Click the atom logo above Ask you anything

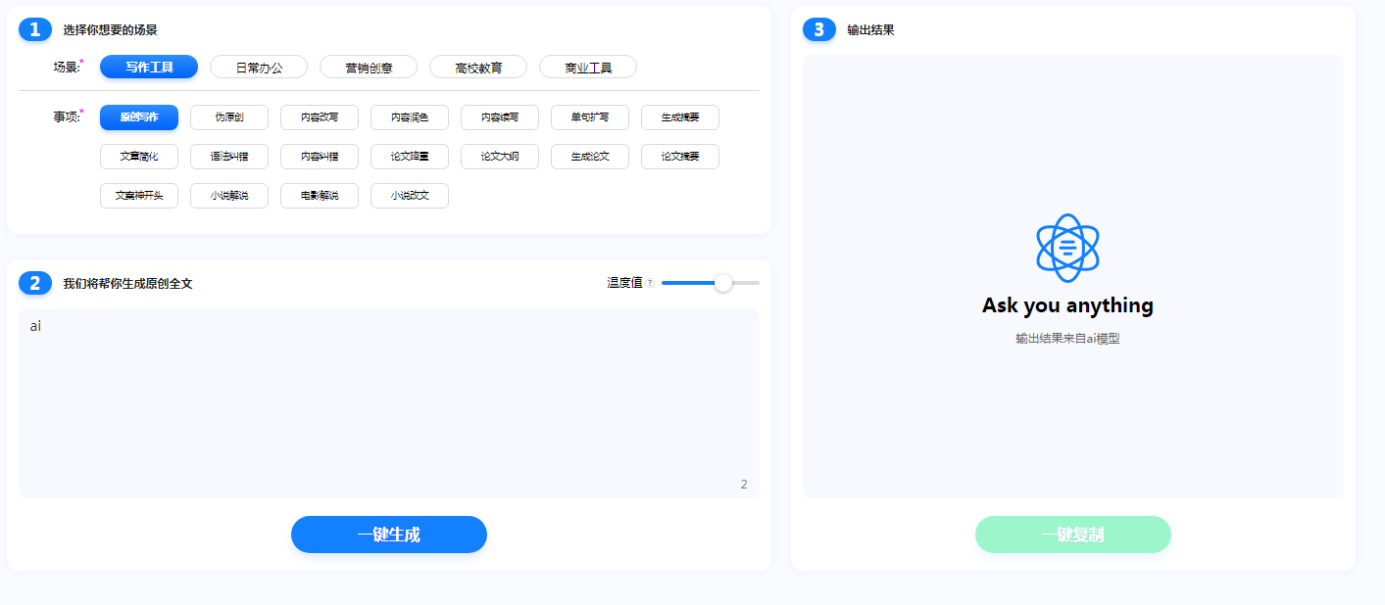(1067, 248)
